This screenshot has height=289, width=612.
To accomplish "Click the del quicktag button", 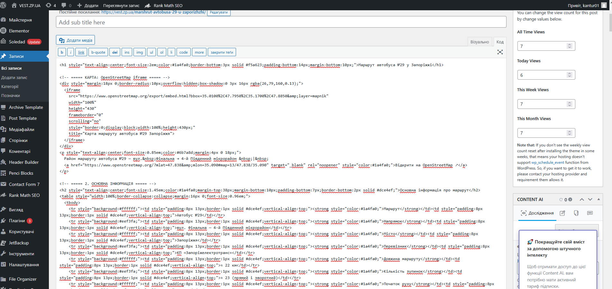I will coord(115,52).
